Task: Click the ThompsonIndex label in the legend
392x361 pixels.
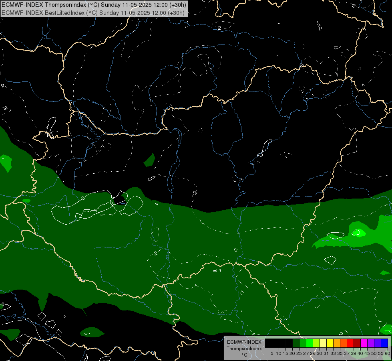Action: pos(244,349)
